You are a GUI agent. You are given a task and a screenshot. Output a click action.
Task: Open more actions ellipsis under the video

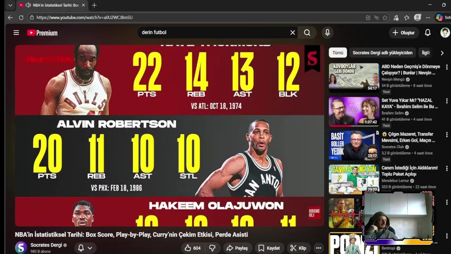(x=319, y=248)
